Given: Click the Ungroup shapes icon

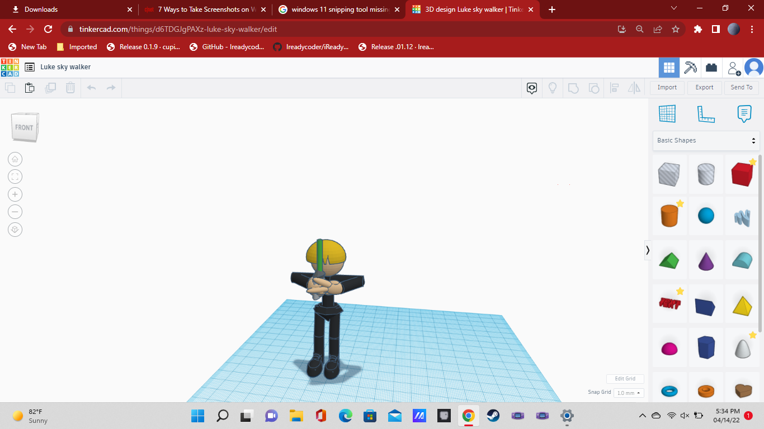Looking at the screenshot, I should (594, 88).
